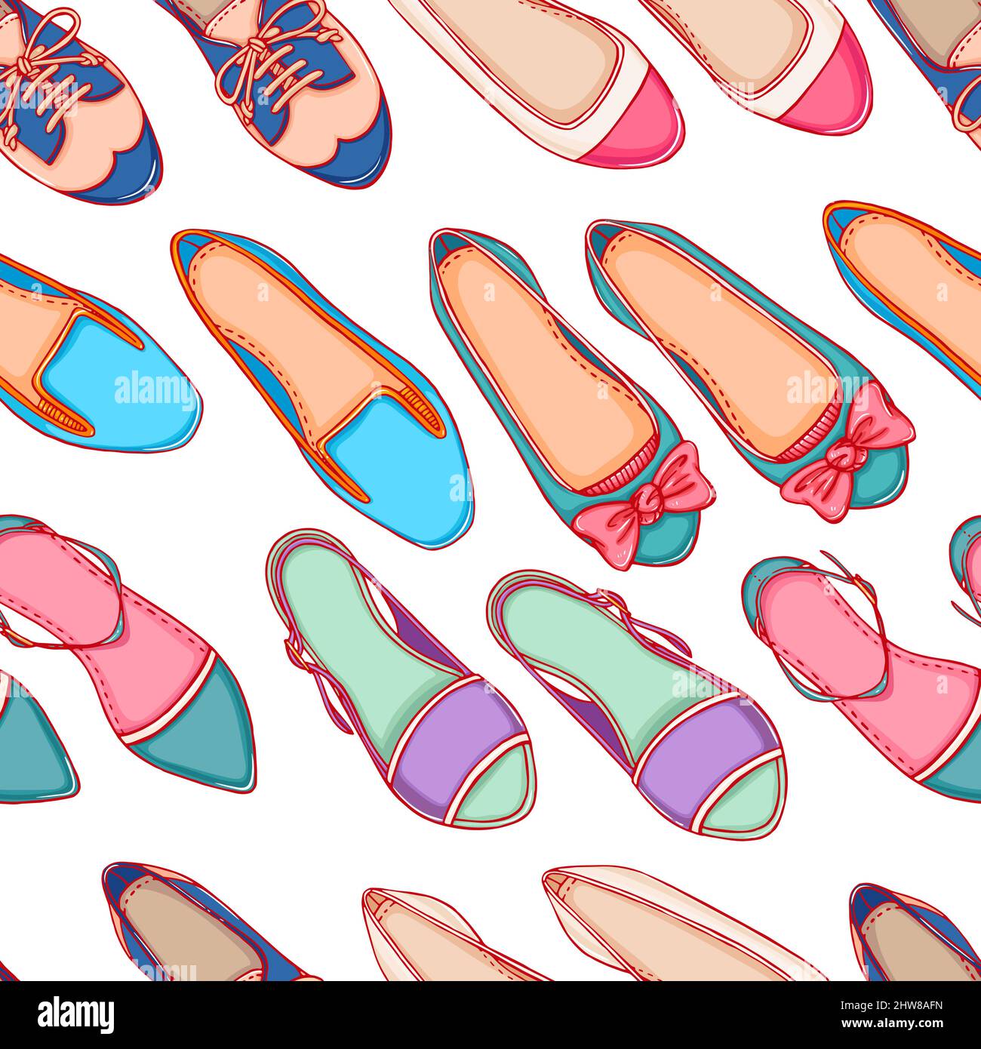Open the www.alamy.com link
Image resolution: width=981 pixels, height=1049 pixels.
[892, 1023]
